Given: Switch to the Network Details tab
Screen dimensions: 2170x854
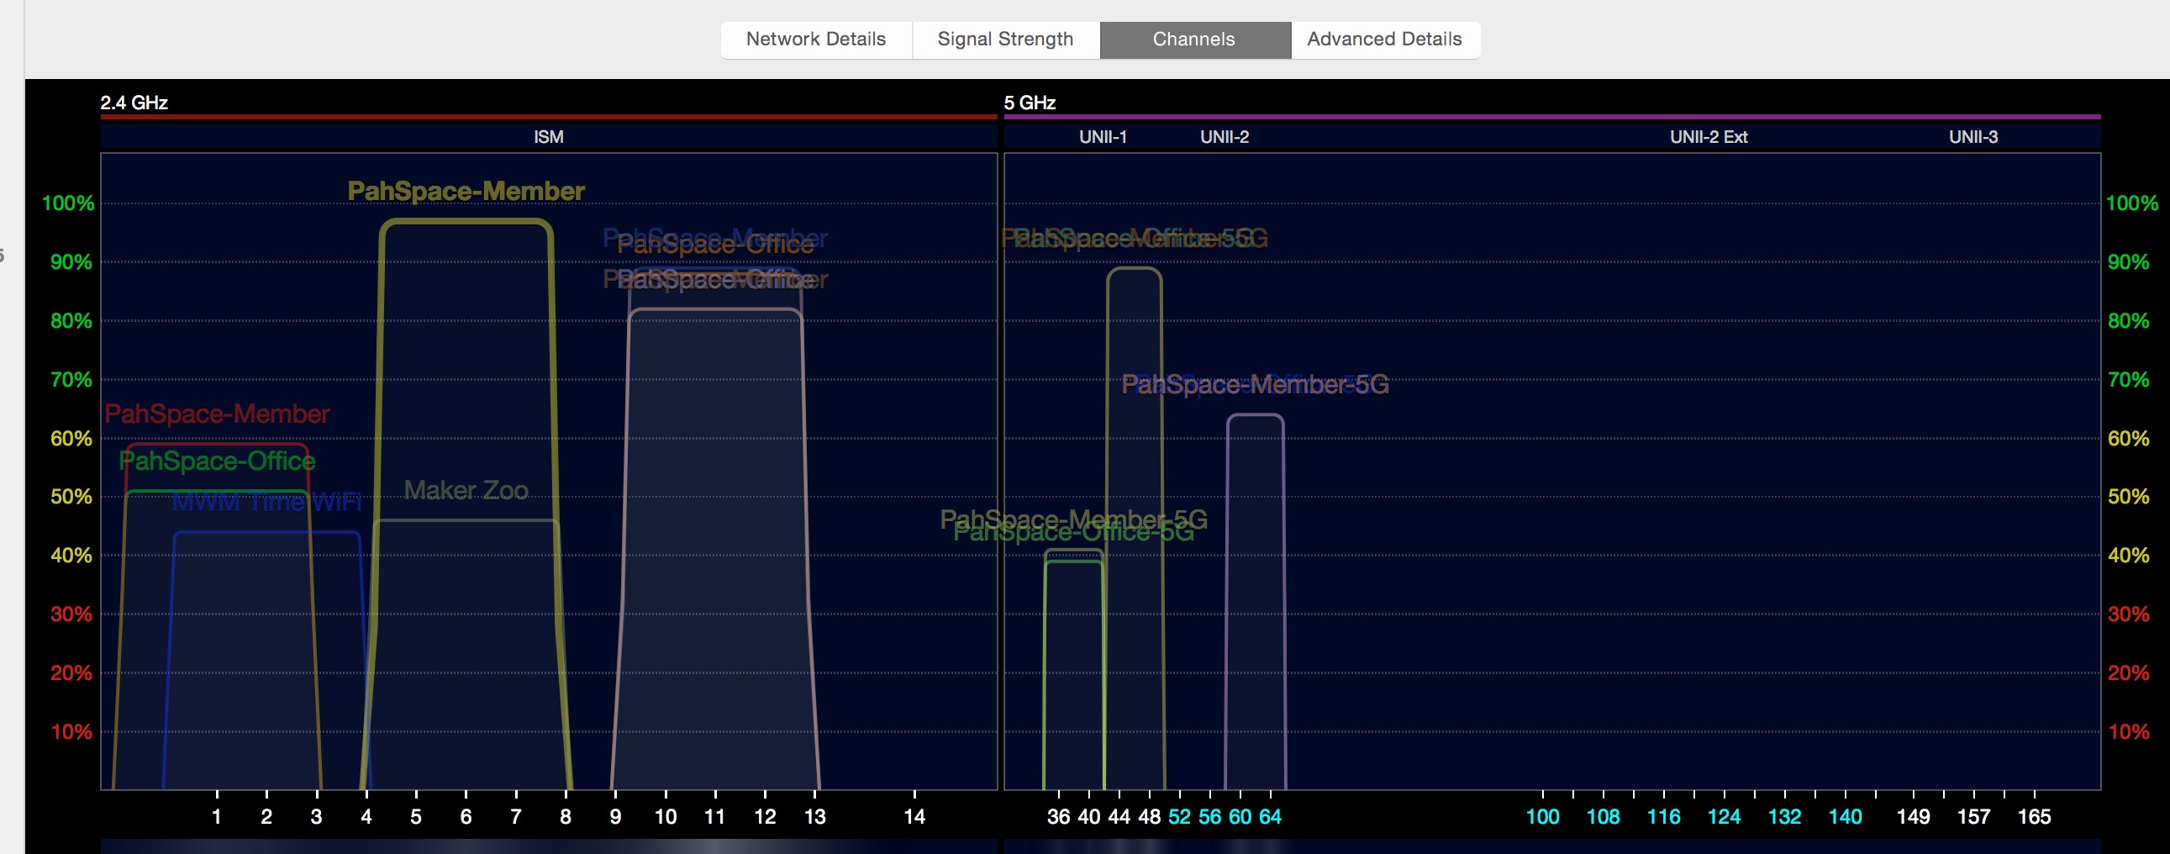Looking at the screenshot, I should point(815,40).
